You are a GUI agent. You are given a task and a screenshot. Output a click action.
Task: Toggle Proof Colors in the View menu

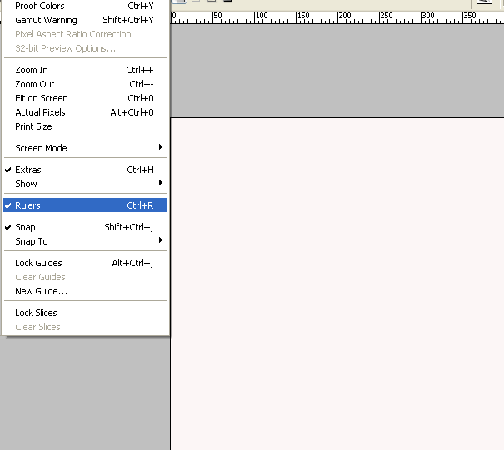pyautogui.click(x=40, y=6)
